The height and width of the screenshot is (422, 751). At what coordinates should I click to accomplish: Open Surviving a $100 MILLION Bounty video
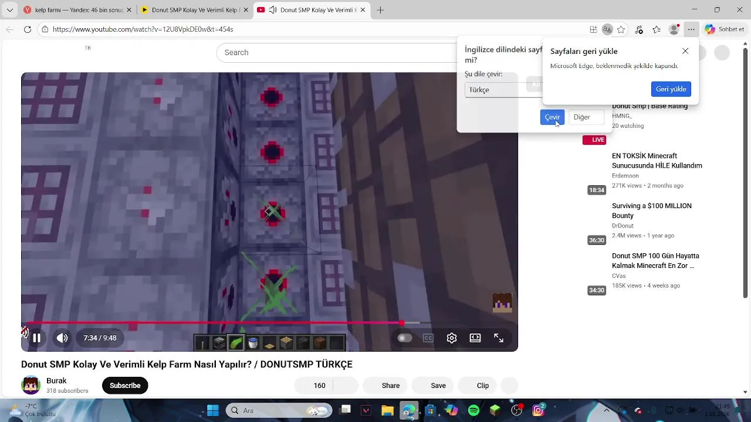[x=652, y=210]
